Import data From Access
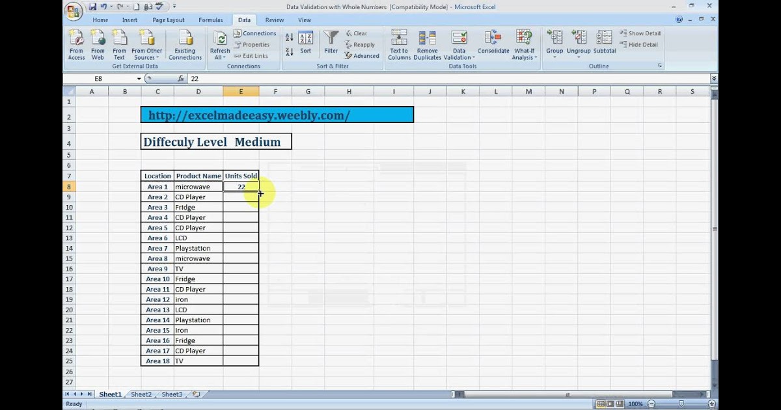This screenshot has width=781, height=410. tap(77, 46)
